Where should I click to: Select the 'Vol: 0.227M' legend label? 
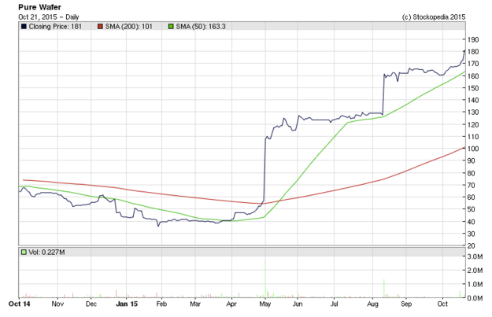(x=46, y=252)
